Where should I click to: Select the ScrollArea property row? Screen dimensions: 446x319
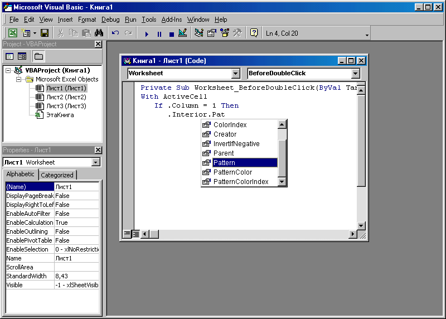coord(52,267)
